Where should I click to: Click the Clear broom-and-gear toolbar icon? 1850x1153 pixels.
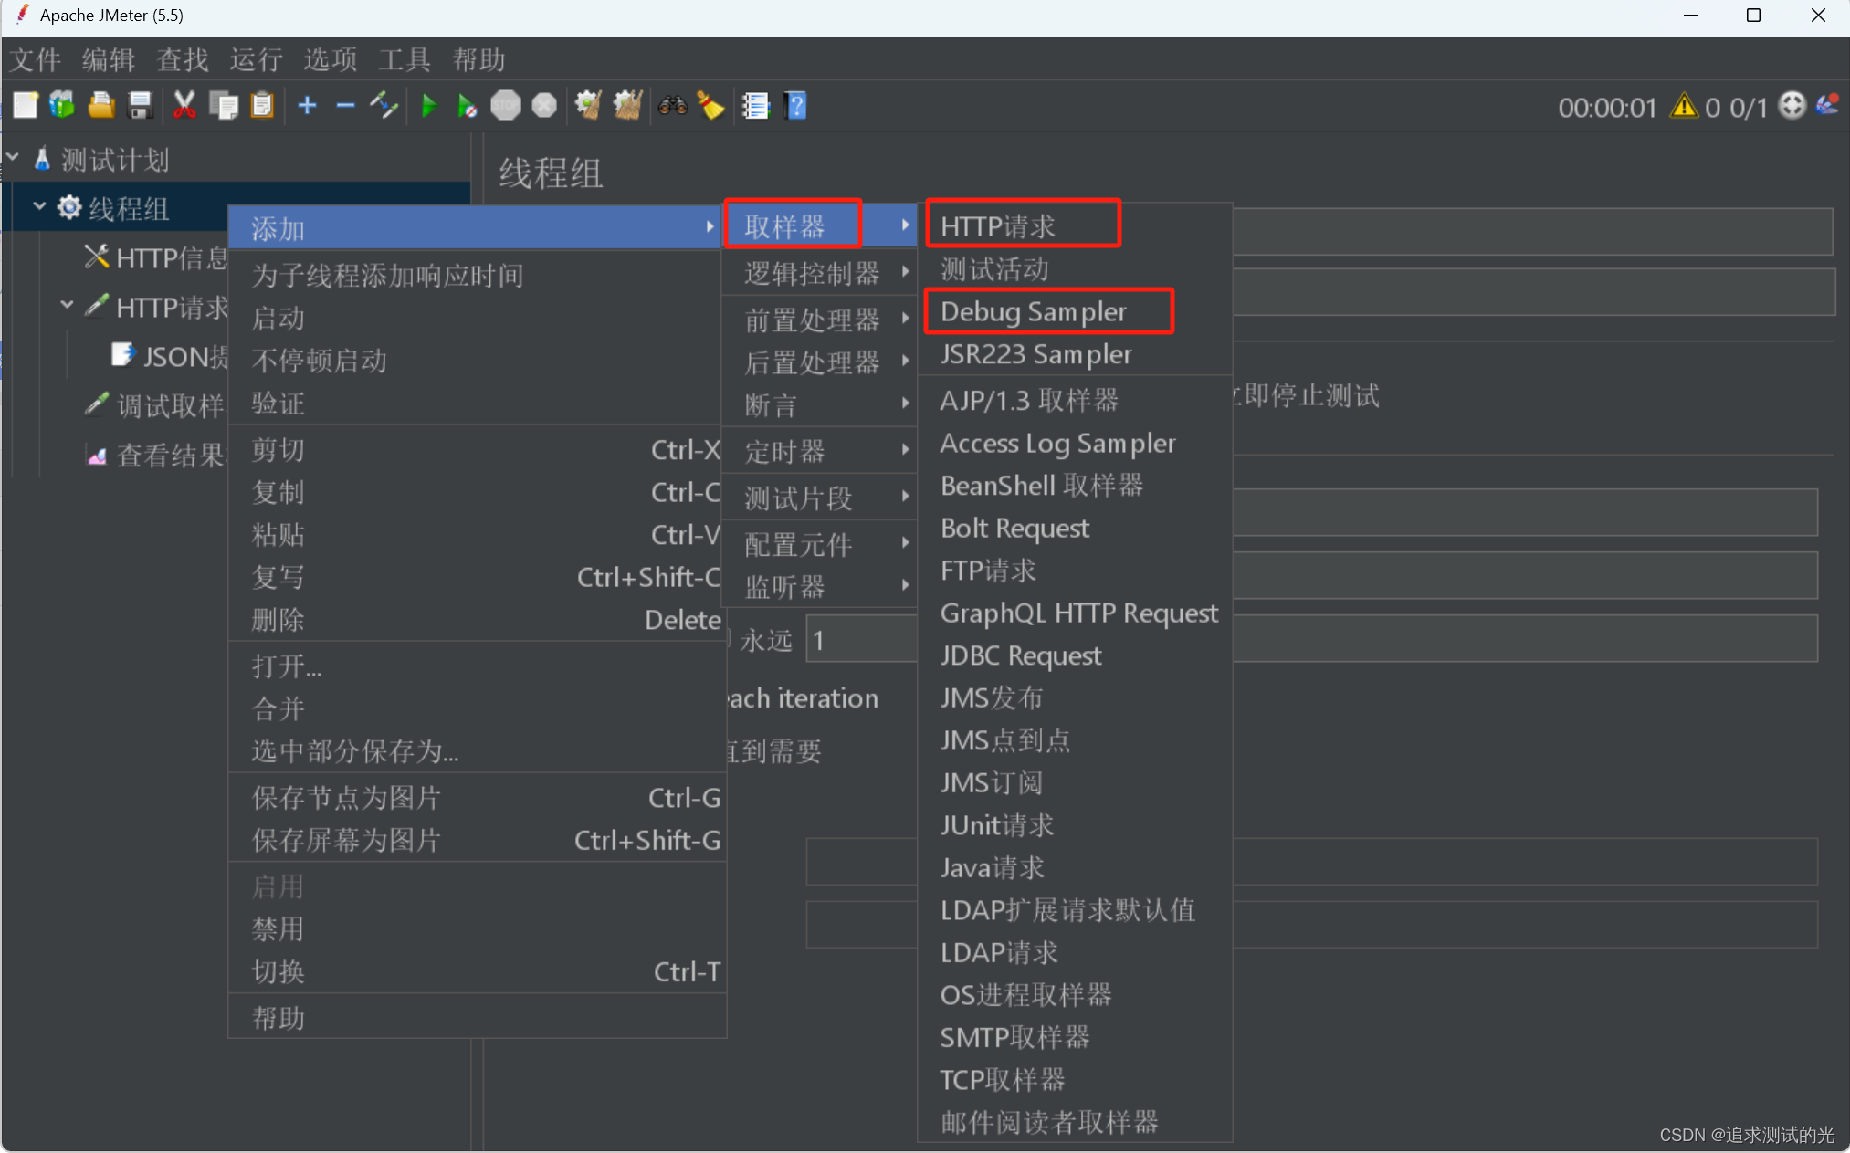[x=588, y=106]
